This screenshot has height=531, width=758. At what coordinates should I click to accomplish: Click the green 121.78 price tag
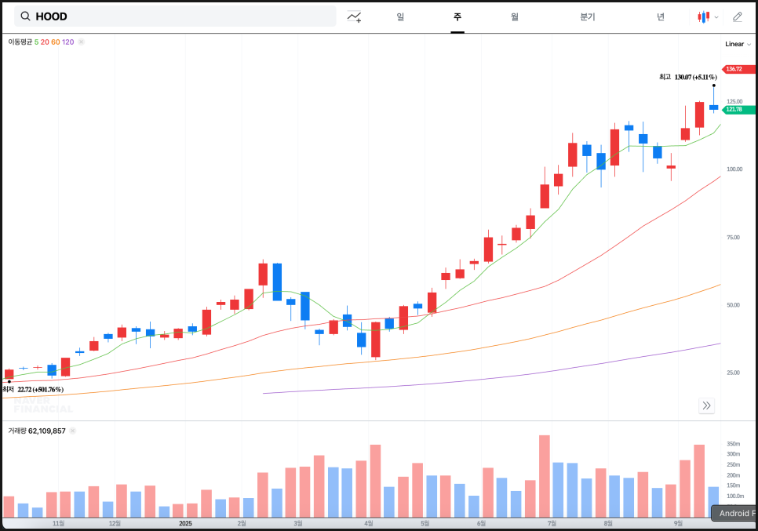pos(738,110)
